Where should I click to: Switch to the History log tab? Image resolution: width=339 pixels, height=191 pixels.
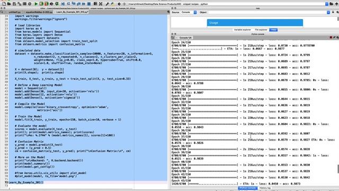(x=265, y=188)
